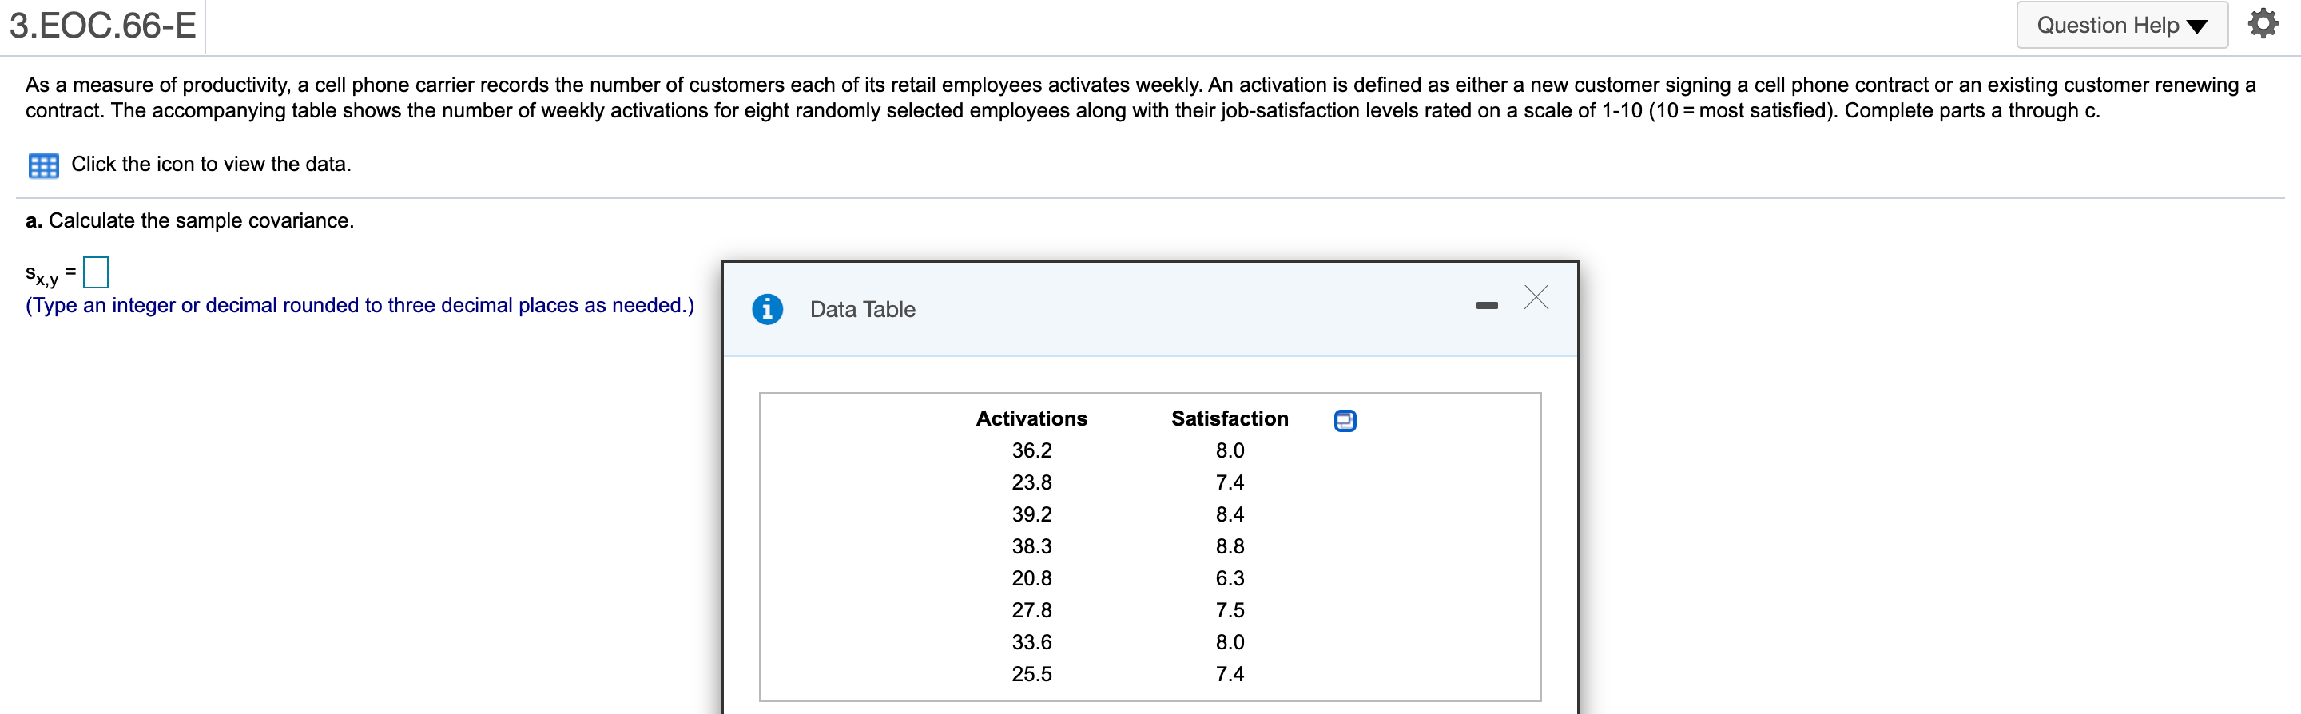Click the Satisfaction column header
Image resolution: width=2301 pixels, height=714 pixels.
(x=1229, y=418)
